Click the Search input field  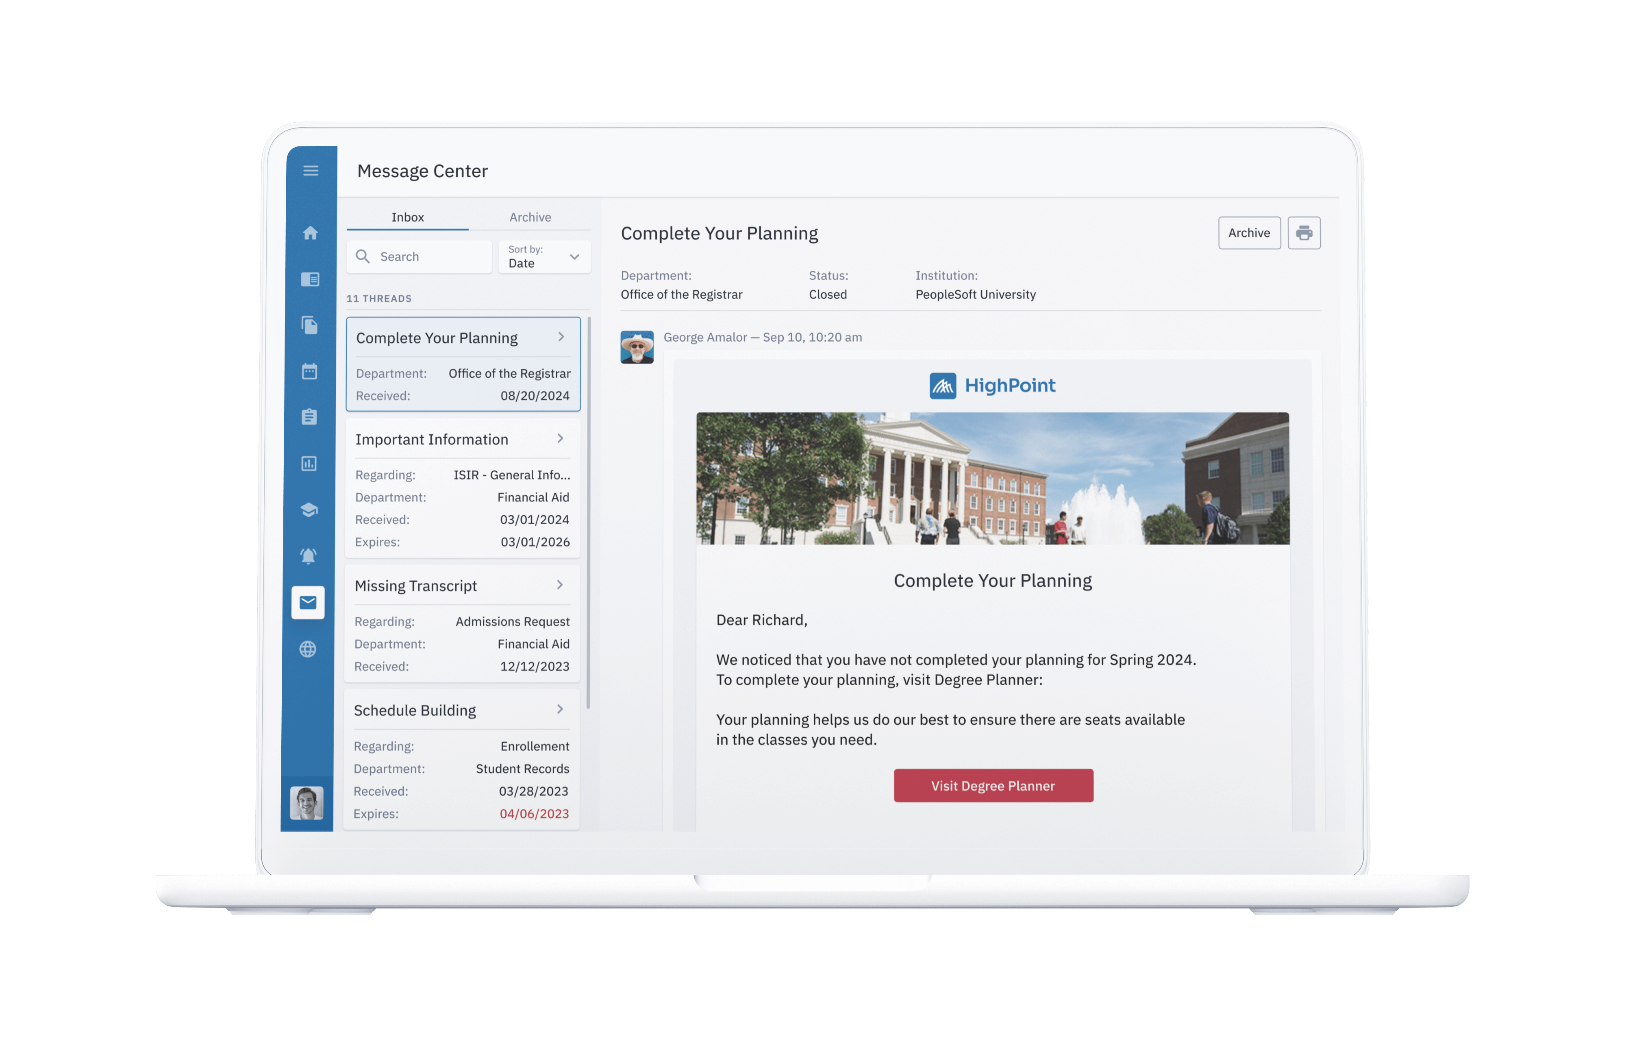tap(417, 256)
